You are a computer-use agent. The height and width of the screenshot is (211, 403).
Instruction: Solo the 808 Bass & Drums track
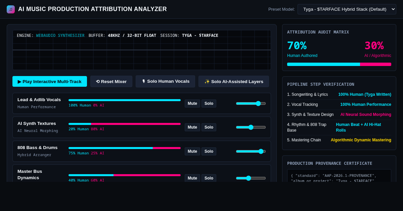pos(209,151)
